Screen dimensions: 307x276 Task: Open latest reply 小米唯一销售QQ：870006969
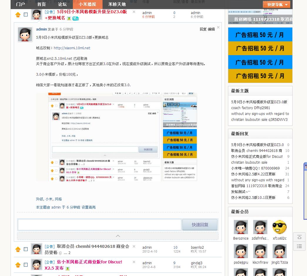(255, 168)
